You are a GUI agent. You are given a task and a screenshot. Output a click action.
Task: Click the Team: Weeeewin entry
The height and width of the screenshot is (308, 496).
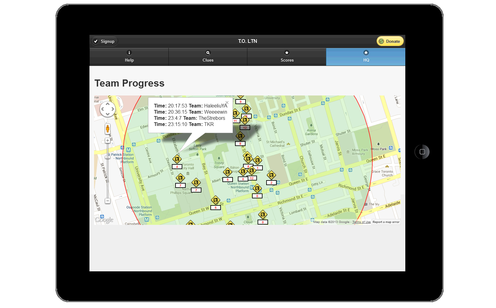[208, 112]
